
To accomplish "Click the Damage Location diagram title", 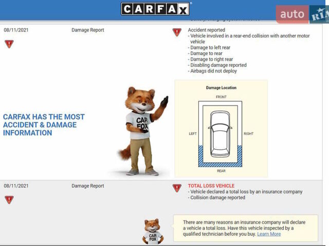I will point(221,88).
